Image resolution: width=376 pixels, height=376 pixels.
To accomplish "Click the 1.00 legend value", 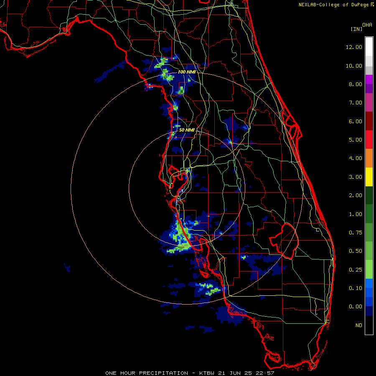I will (x=356, y=214).
